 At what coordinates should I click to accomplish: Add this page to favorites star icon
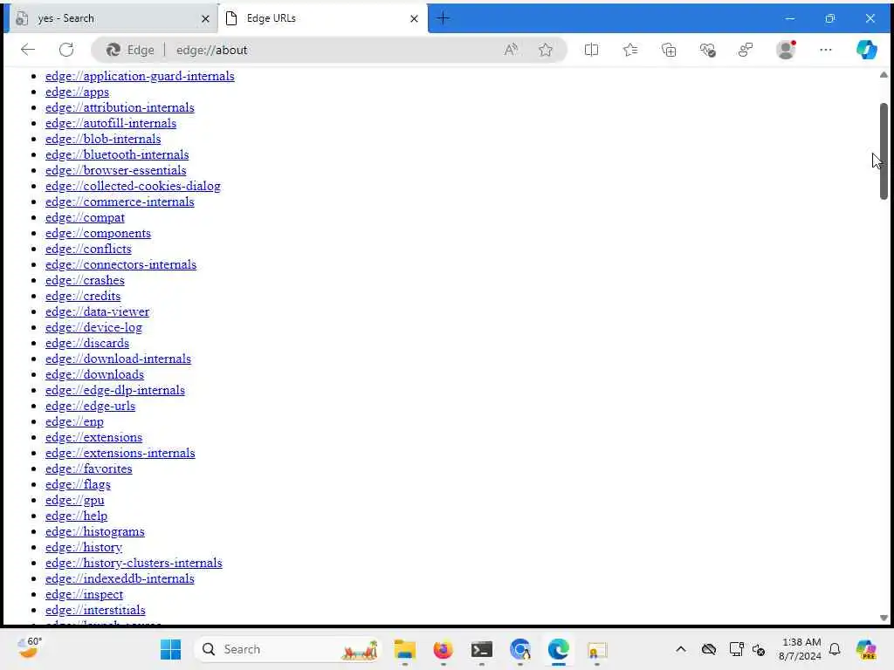pos(546,50)
